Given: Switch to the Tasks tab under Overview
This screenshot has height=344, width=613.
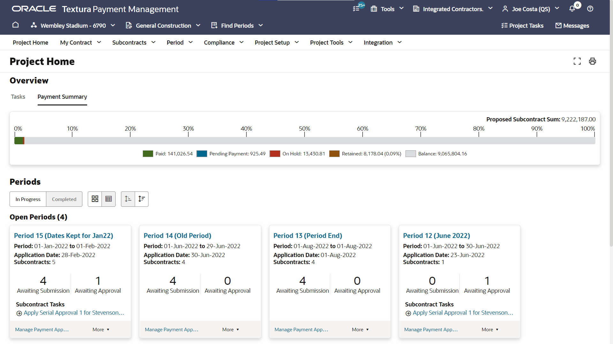Looking at the screenshot, I should point(18,97).
